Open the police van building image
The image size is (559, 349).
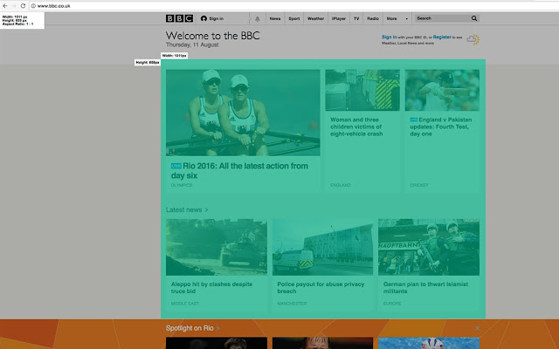(322, 247)
